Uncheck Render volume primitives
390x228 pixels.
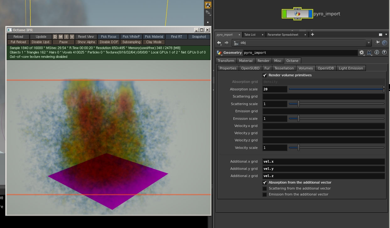pyautogui.click(x=265, y=75)
